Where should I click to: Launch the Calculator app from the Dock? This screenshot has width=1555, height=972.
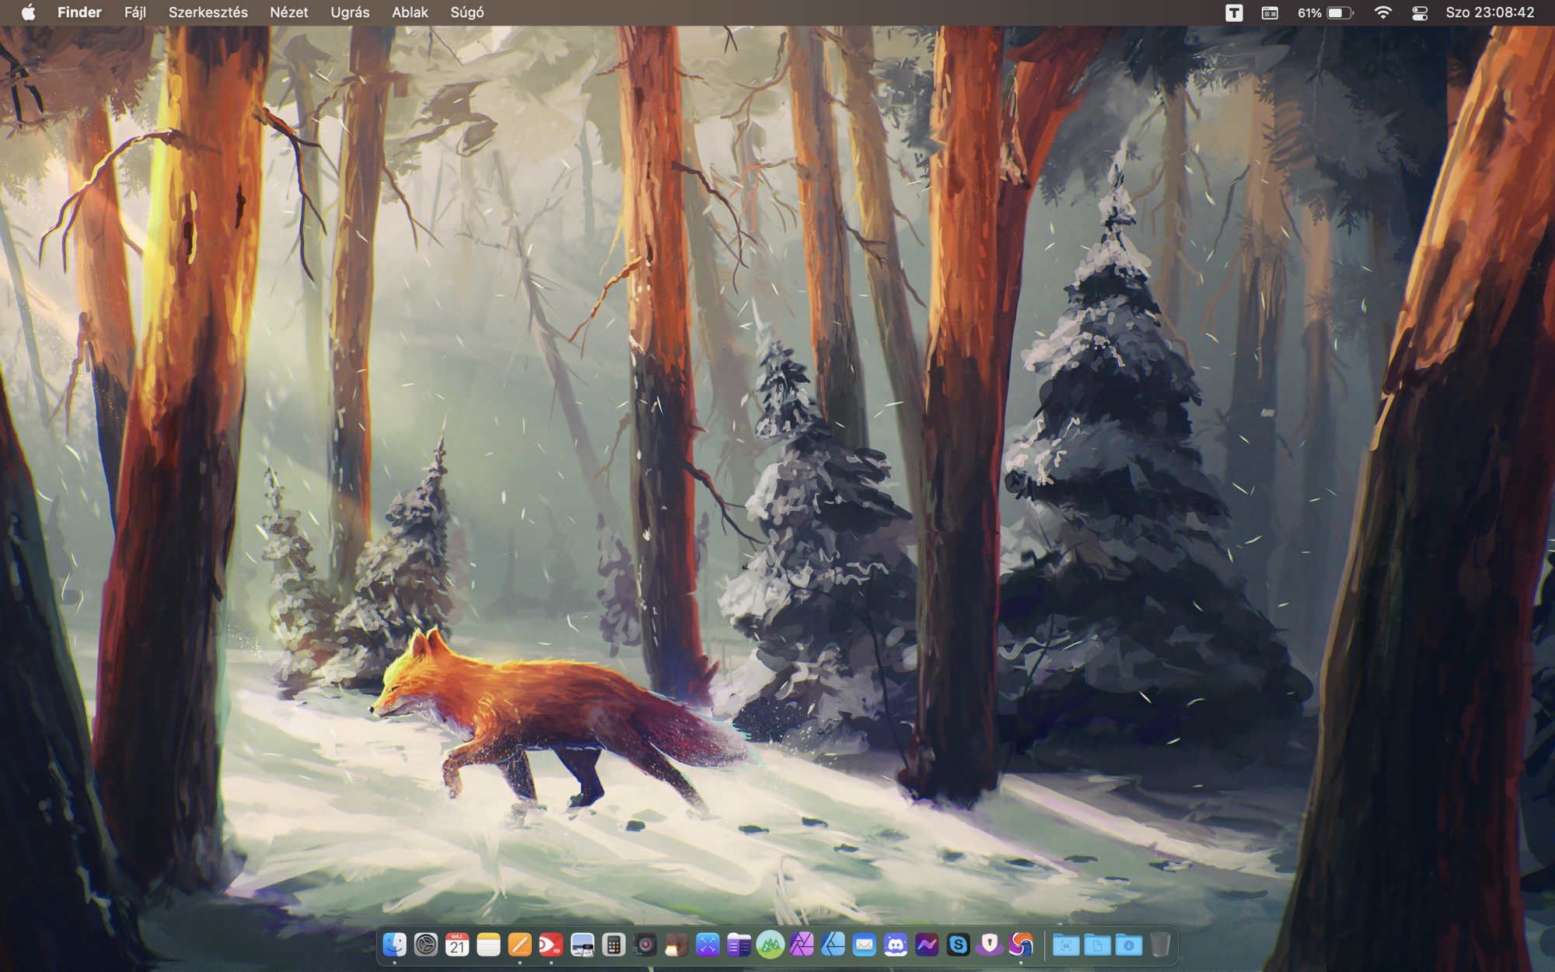coord(613,945)
